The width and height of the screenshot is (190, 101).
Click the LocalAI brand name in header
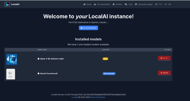click(15, 4)
